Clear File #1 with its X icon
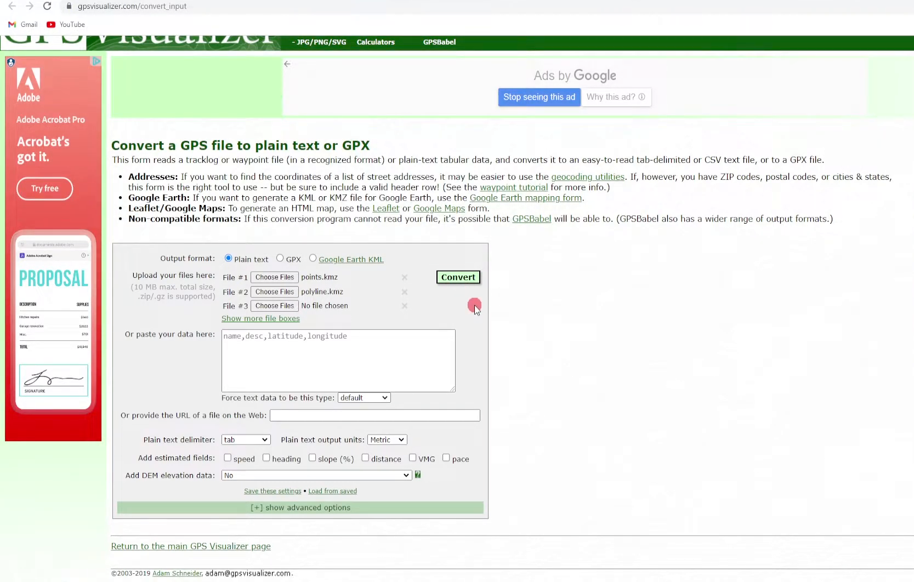The width and height of the screenshot is (914, 582). pos(405,277)
